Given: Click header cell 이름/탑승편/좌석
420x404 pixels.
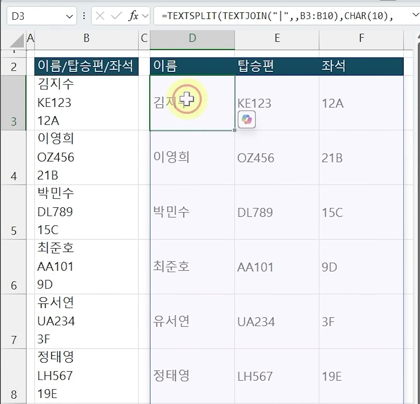Looking at the screenshot, I should pos(86,66).
